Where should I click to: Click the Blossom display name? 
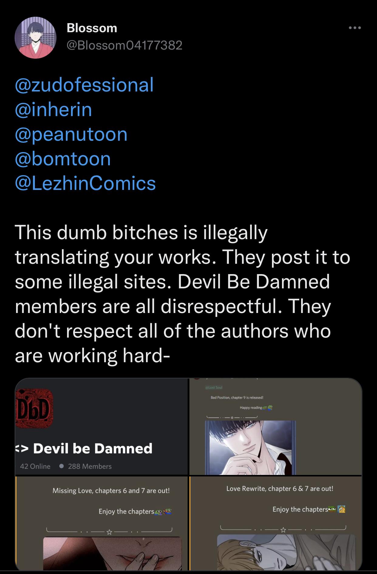[x=92, y=28]
